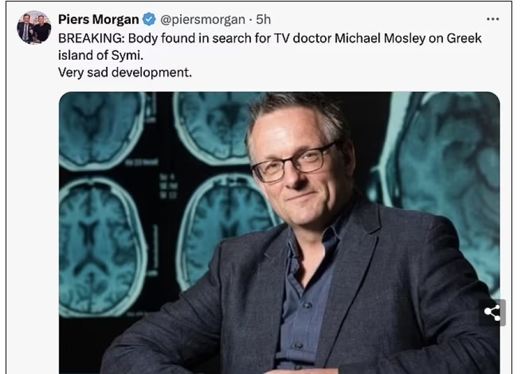Click the upper-left brain scan in photo
This screenshot has width=521, height=374.
[x=101, y=131]
